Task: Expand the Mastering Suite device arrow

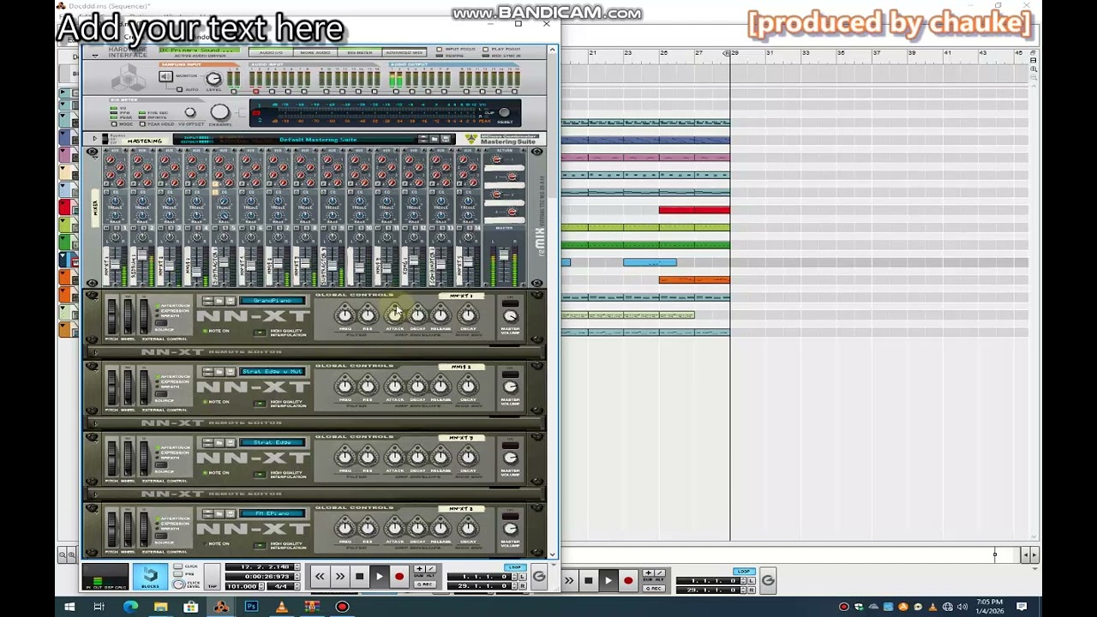Action: click(95, 139)
